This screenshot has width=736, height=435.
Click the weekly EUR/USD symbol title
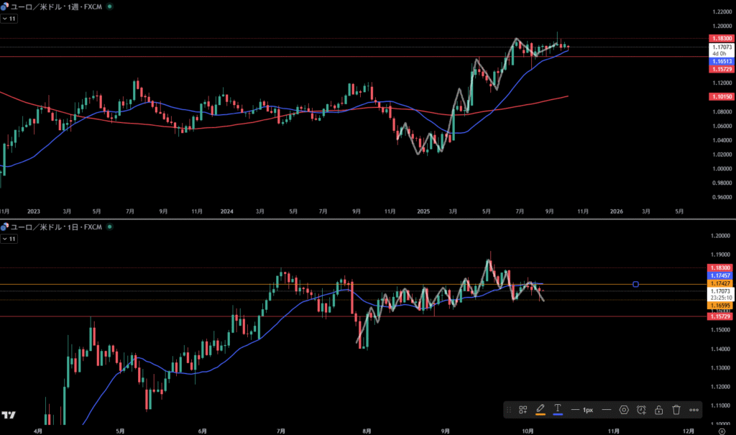[54, 6]
